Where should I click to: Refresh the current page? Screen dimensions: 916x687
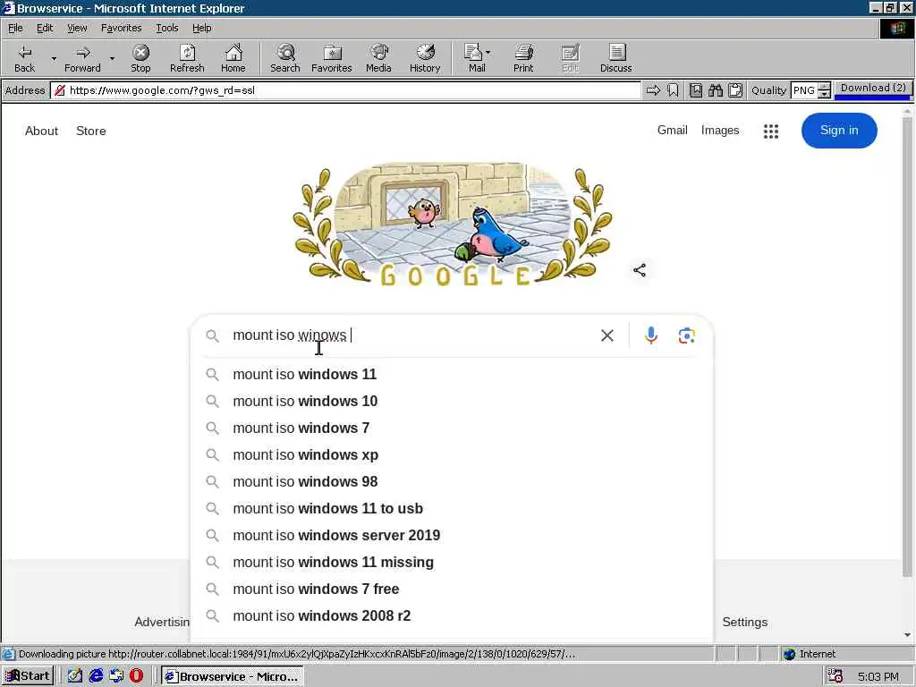click(x=187, y=58)
